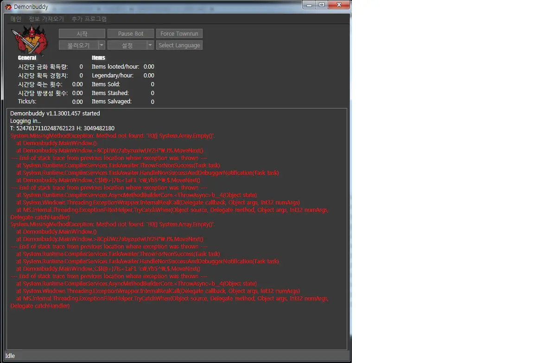Image resolution: width=534 pixels, height=363 pixels.
Task: Expand the 불러오기 dropdown arrow
Action: [x=102, y=45]
